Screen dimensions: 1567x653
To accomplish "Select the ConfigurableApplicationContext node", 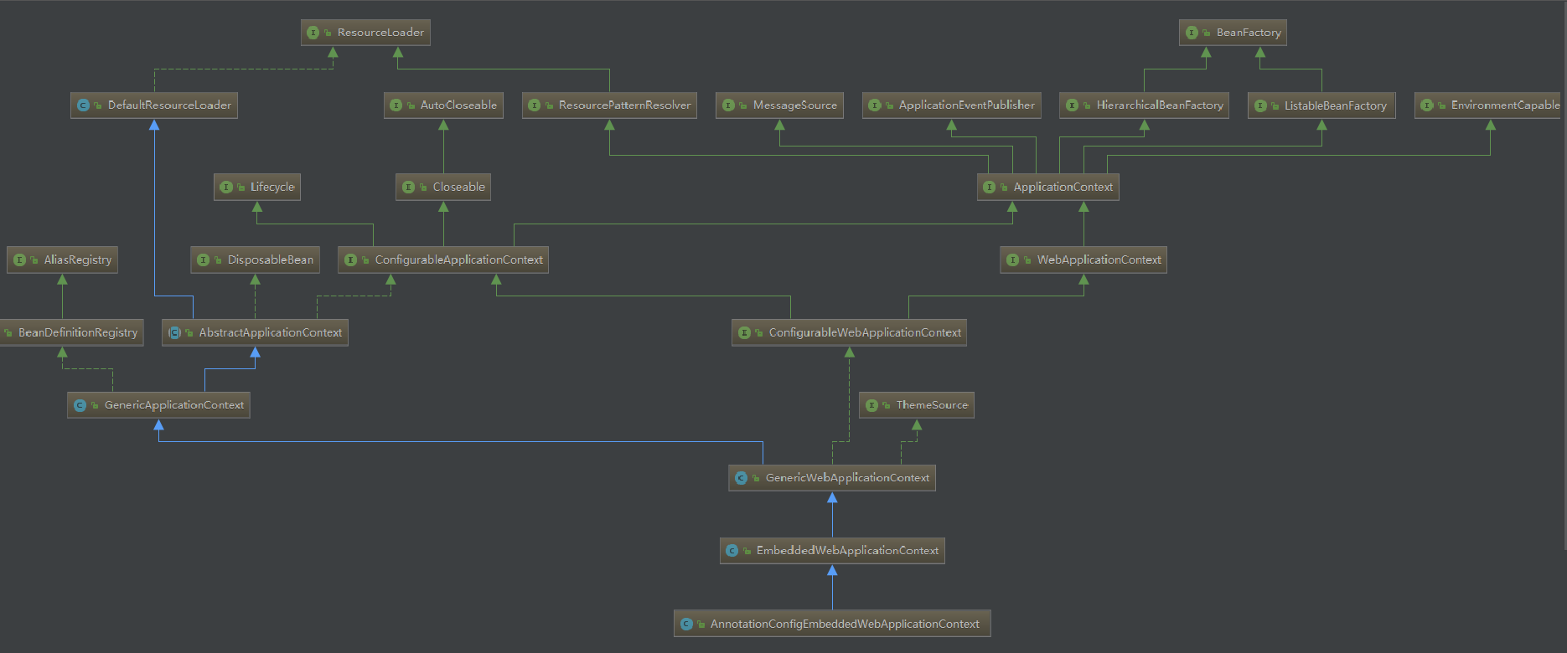I will pos(458,260).
